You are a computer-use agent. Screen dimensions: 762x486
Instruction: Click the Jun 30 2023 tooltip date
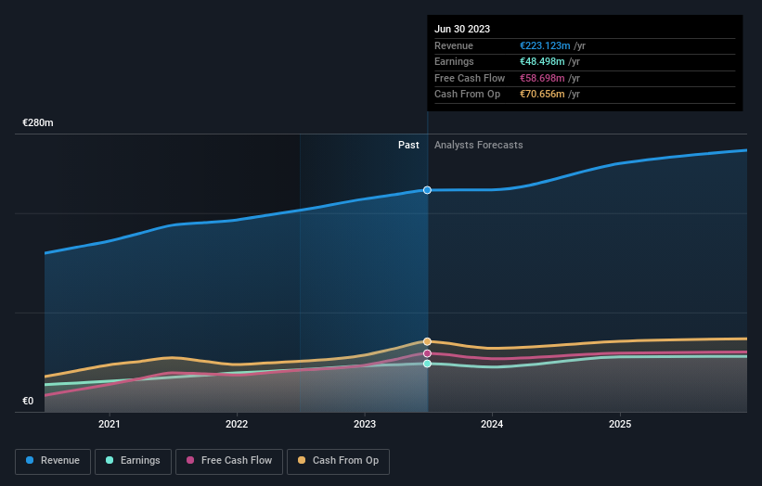pos(462,29)
